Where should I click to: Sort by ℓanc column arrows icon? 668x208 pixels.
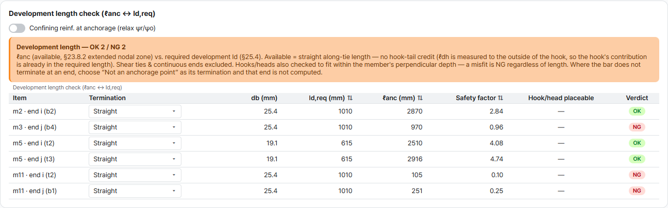420,98
